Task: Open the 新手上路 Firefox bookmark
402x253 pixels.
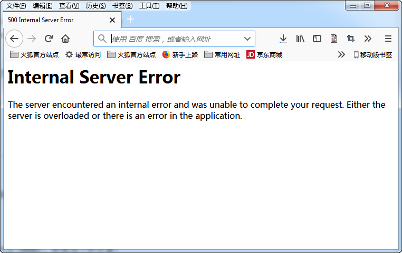Action: [x=180, y=54]
